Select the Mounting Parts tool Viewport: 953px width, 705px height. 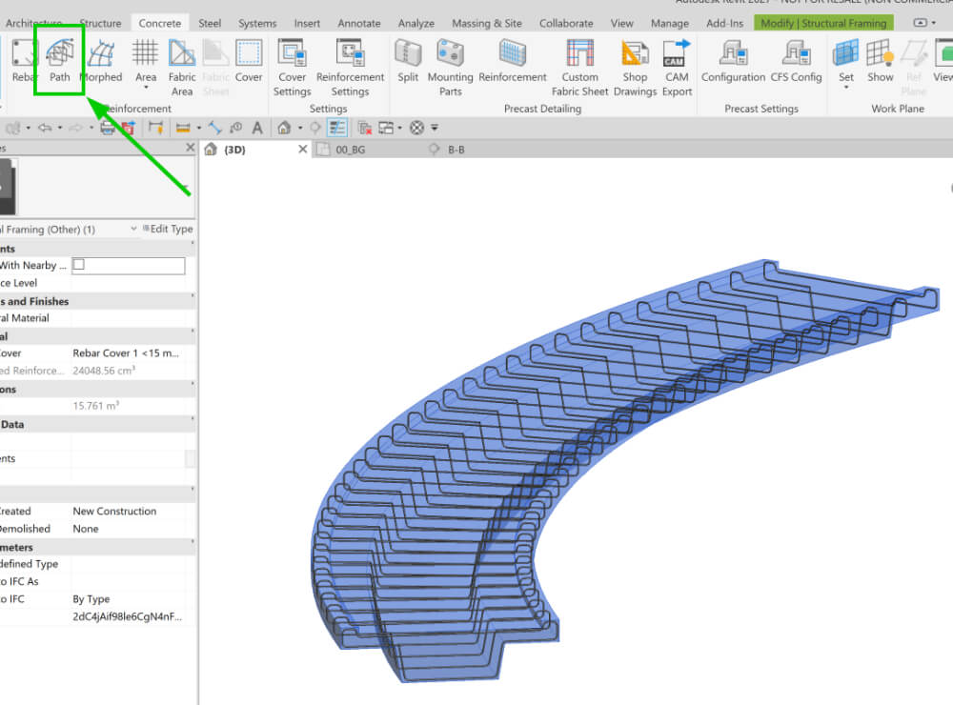pos(451,68)
